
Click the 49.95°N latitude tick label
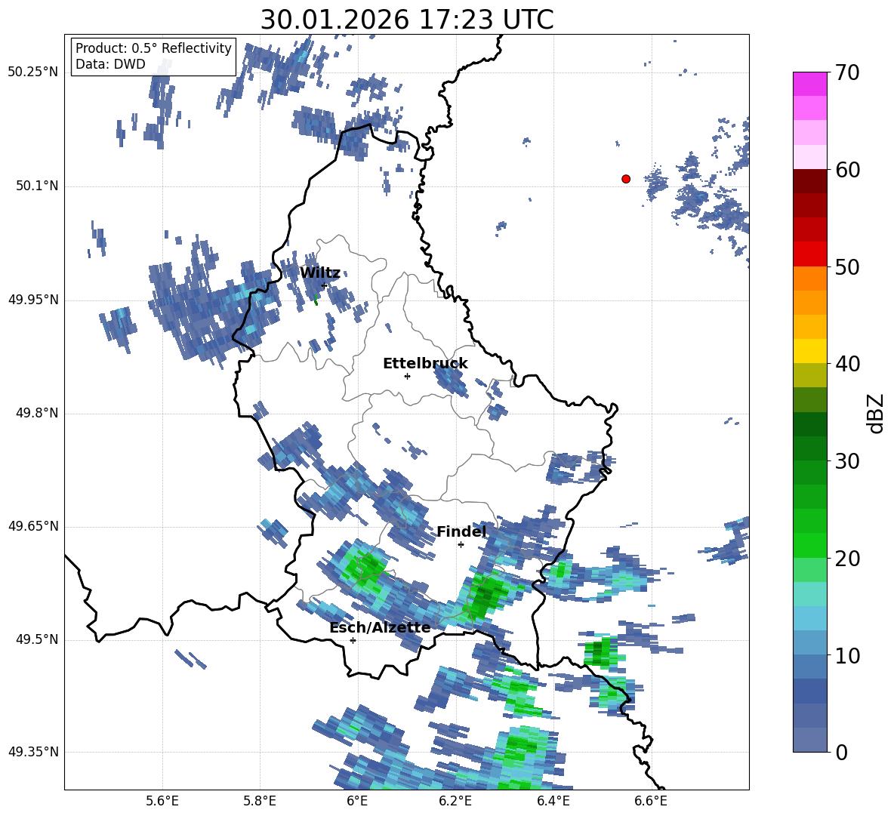(33, 300)
